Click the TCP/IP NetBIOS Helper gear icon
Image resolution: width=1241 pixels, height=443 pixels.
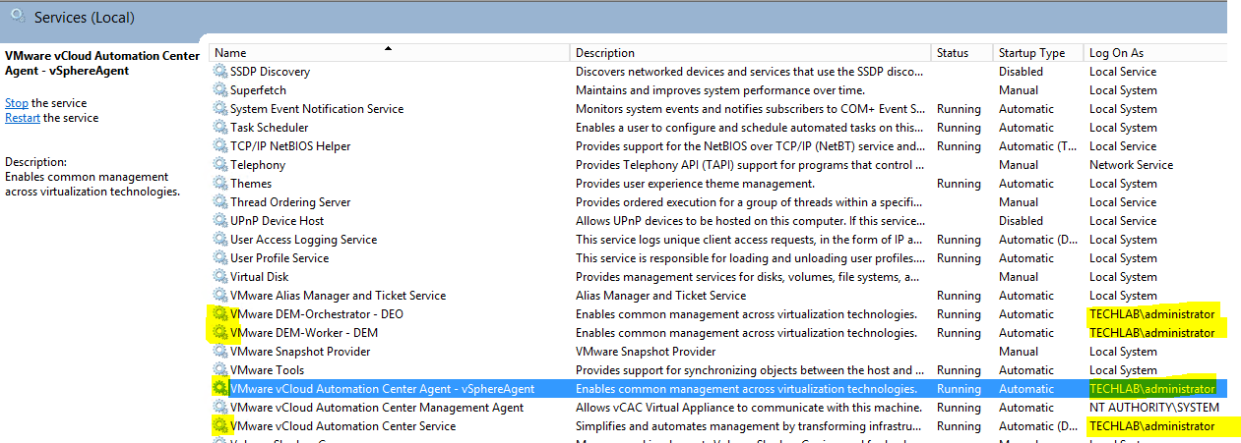coord(219,146)
